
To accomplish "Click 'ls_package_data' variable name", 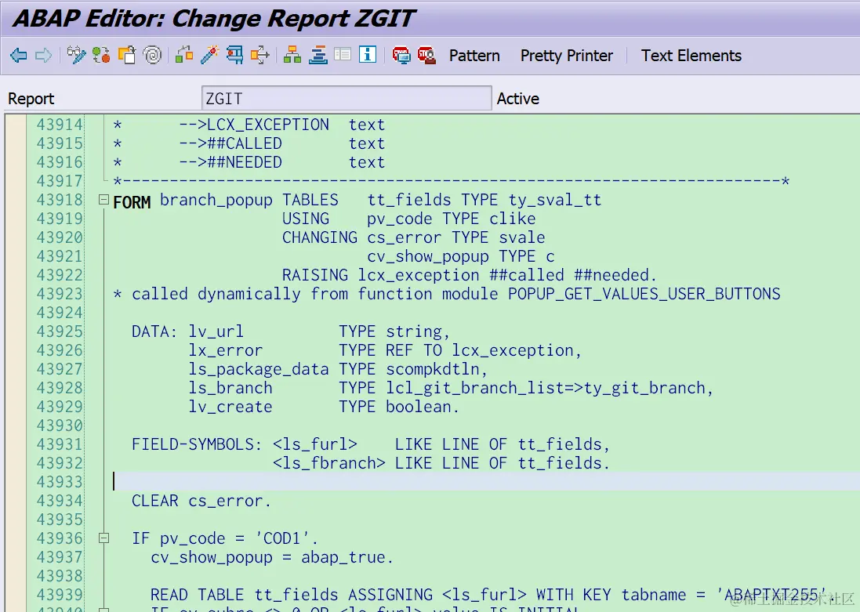I will (x=259, y=368).
